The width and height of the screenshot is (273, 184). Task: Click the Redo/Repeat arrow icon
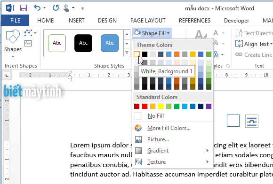coord(56,8)
